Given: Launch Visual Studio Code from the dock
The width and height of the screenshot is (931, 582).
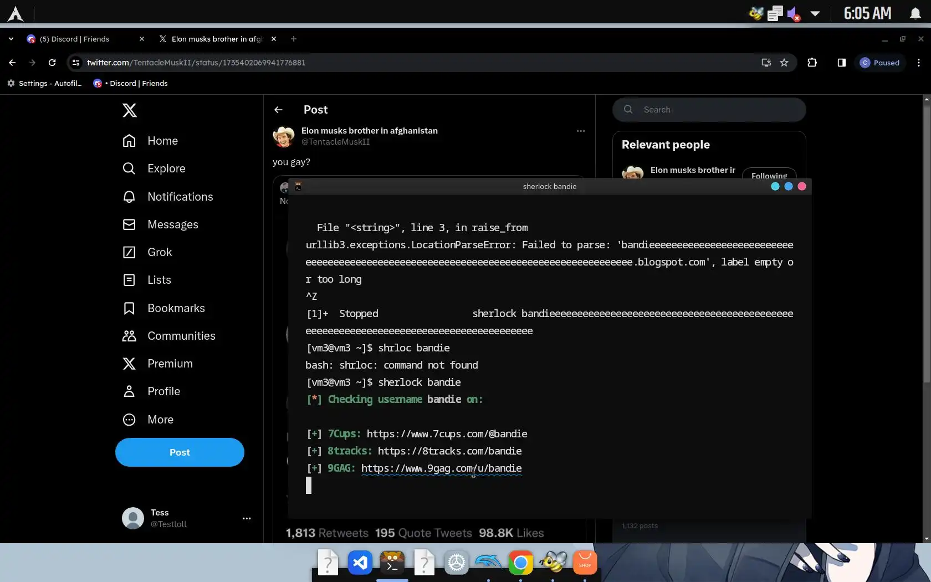Looking at the screenshot, I should pos(360,563).
